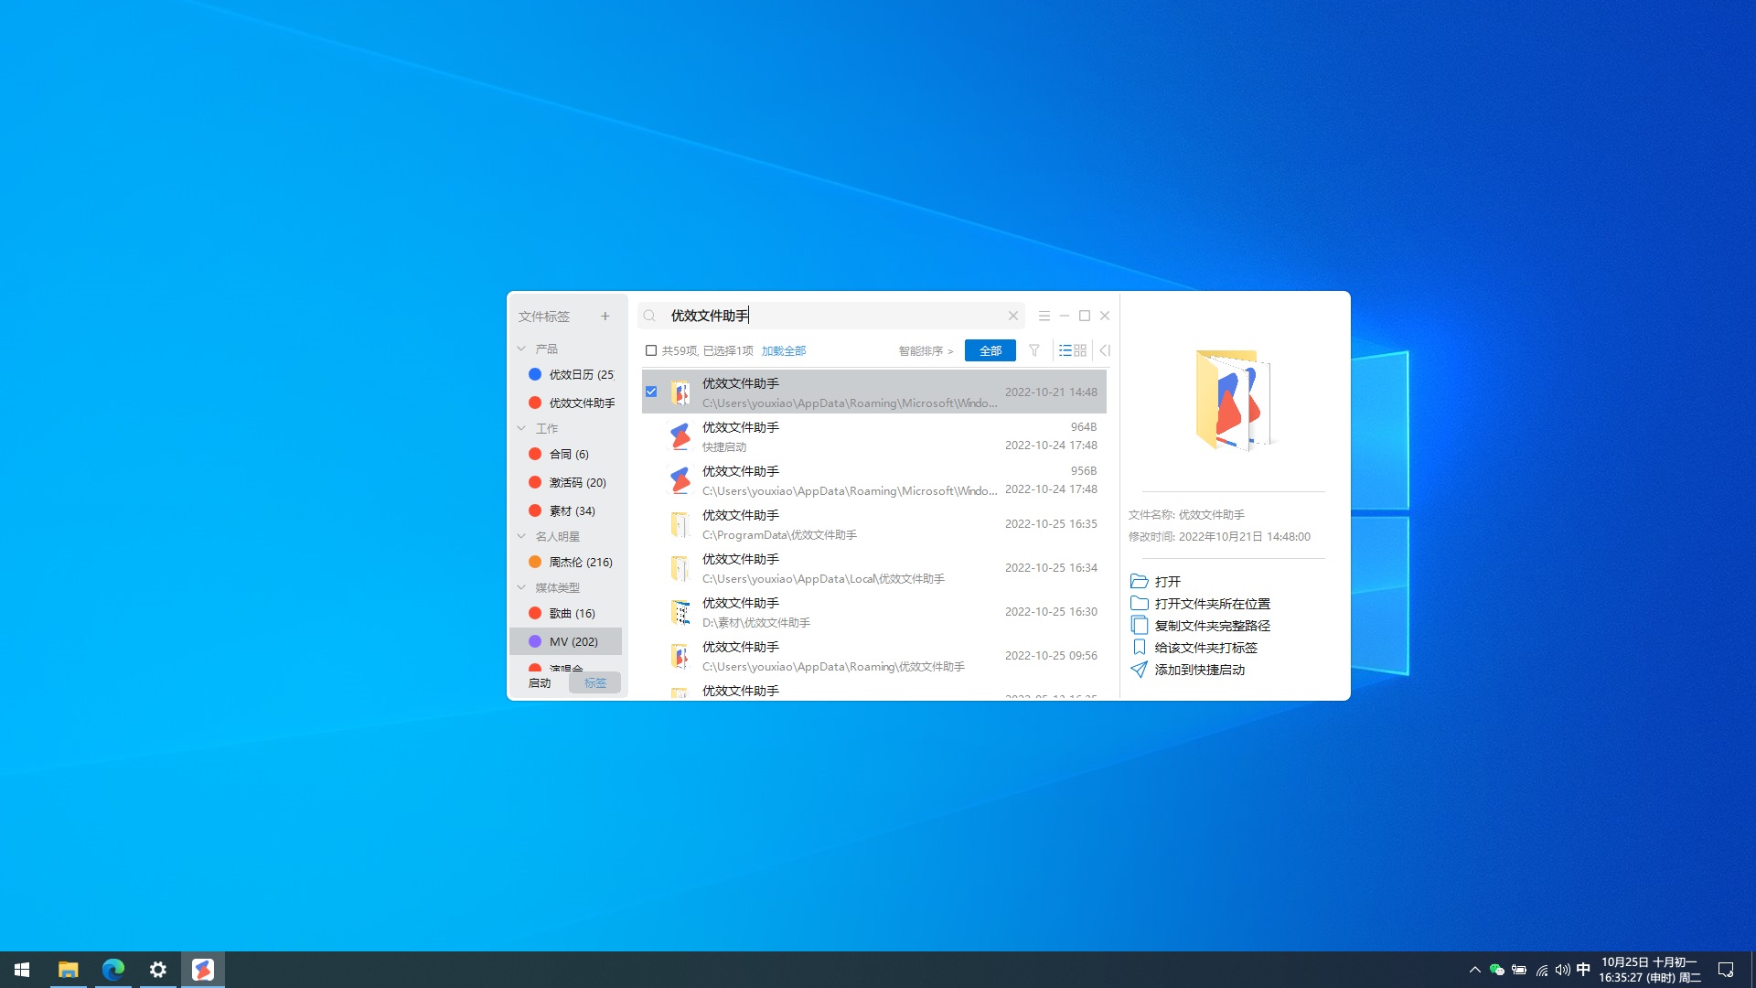Open the hamburger menu near window controls
The height and width of the screenshot is (988, 1756).
tap(1044, 315)
